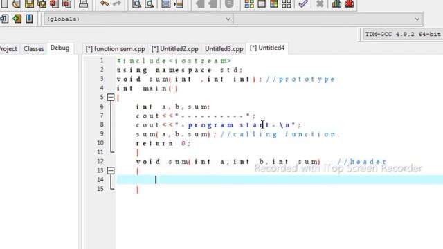The height and width of the screenshot is (249, 443).
Task: Click the closing brace on line 11
Action: coord(138,152)
